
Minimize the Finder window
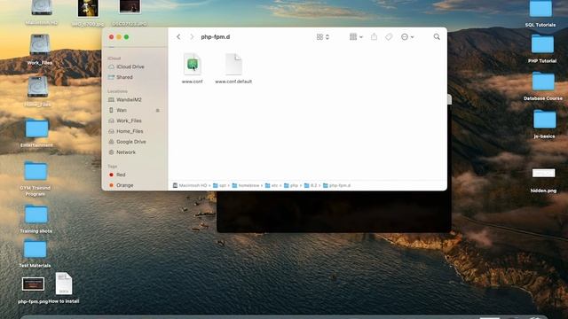(x=119, y=37)
